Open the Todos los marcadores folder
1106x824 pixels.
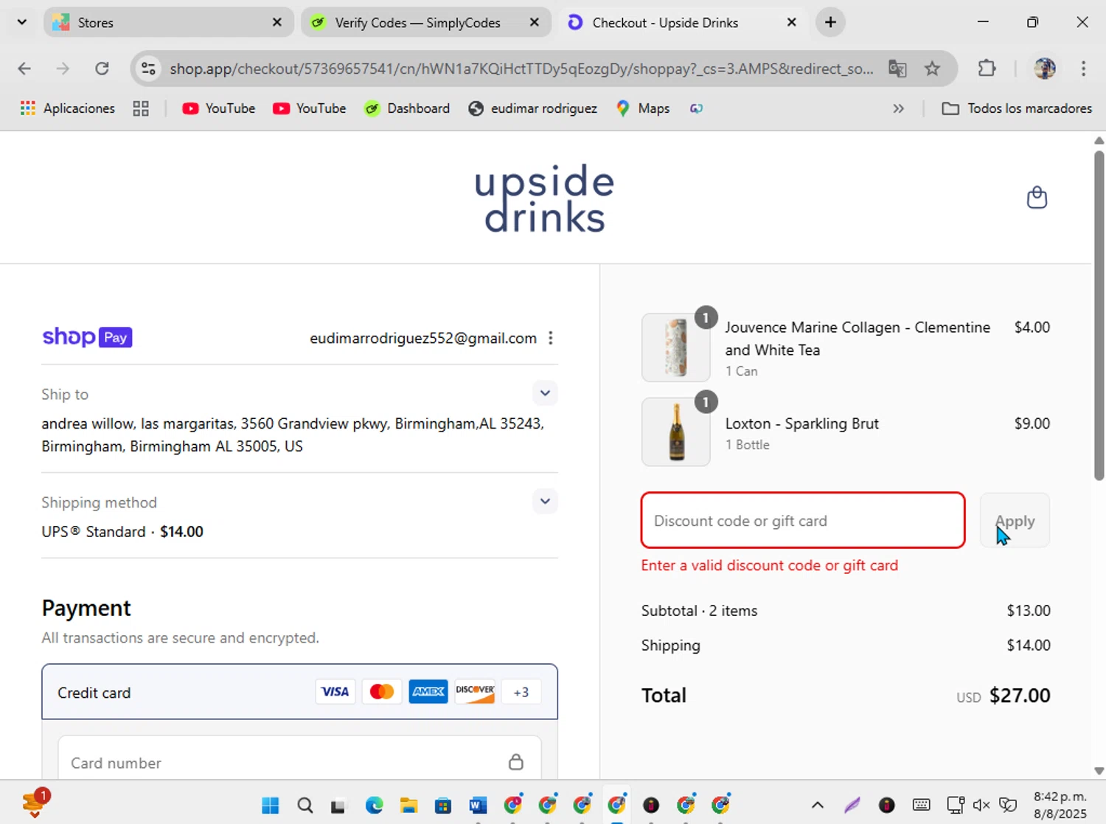1017,108
